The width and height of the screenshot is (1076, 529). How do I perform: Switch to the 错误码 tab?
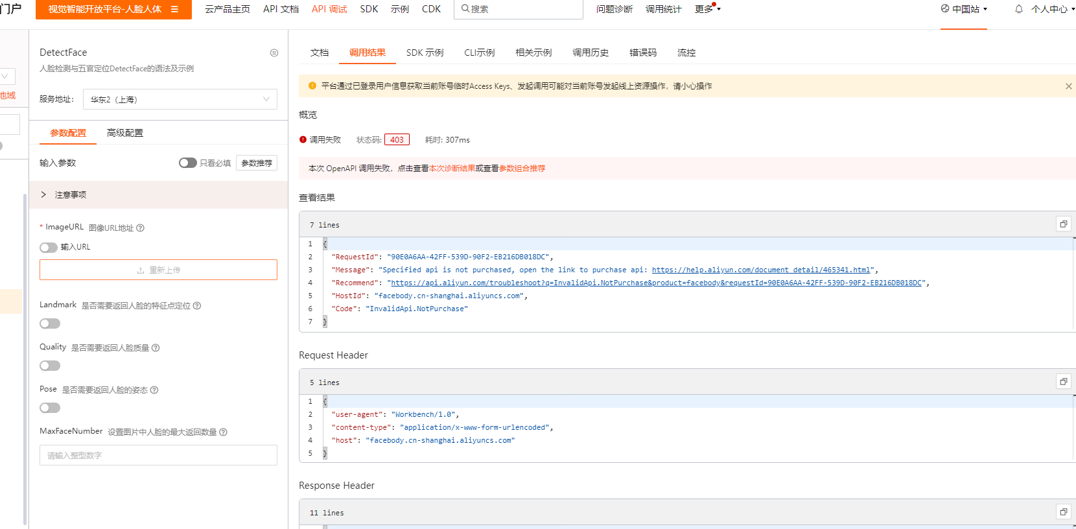pyautogui.click(x=643, y=53)
